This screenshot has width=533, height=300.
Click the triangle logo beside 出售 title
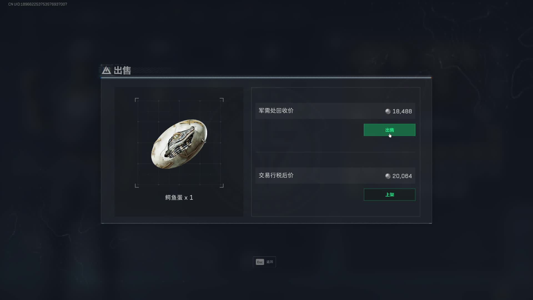pos(106,70)
